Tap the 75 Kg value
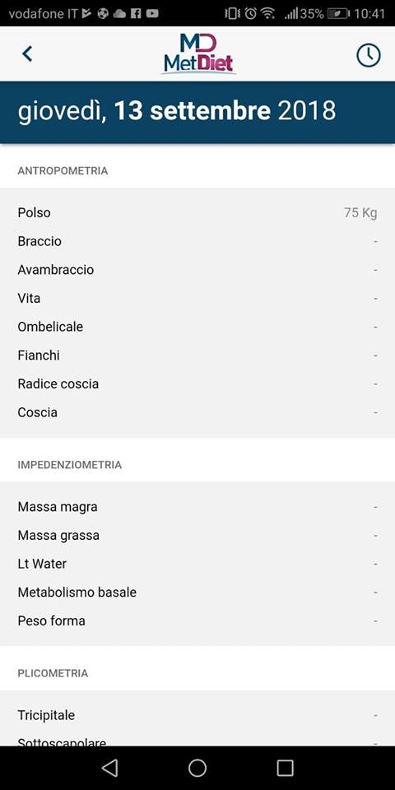 pyautogui.click(x=360, y=212)
